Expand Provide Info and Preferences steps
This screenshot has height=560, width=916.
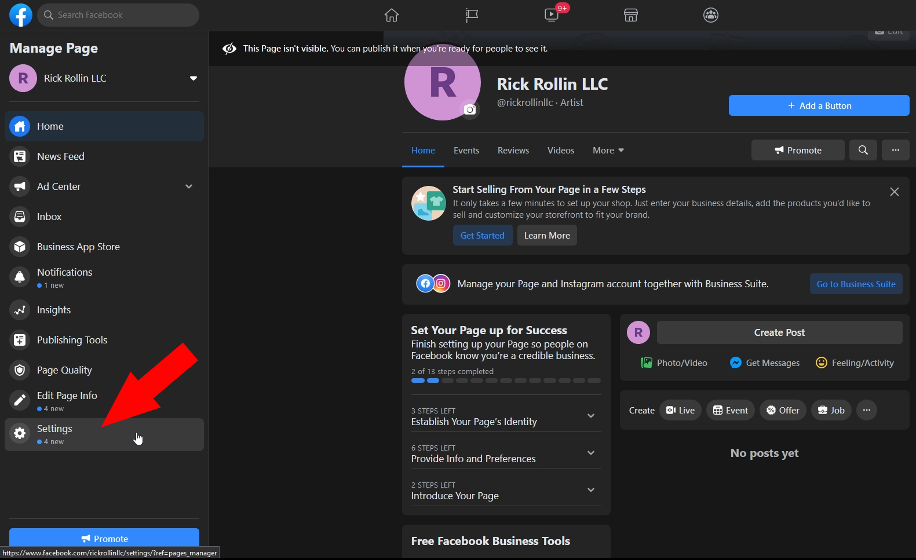(x=591, y=453)
